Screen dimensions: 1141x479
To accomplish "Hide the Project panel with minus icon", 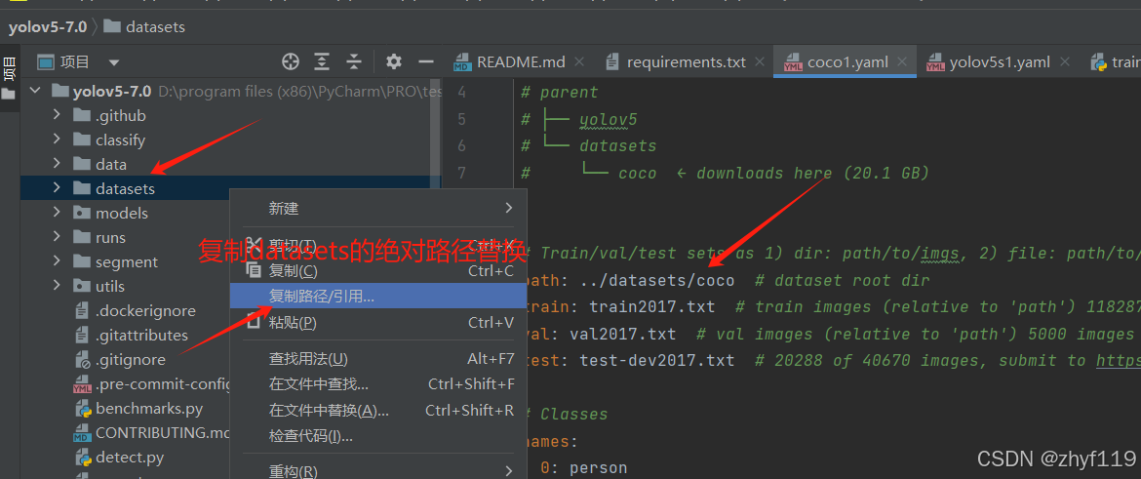I will tap(426, 61).
